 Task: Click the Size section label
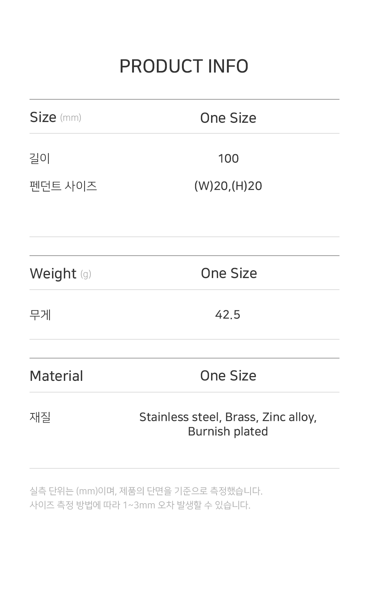[x=43, y=117]
